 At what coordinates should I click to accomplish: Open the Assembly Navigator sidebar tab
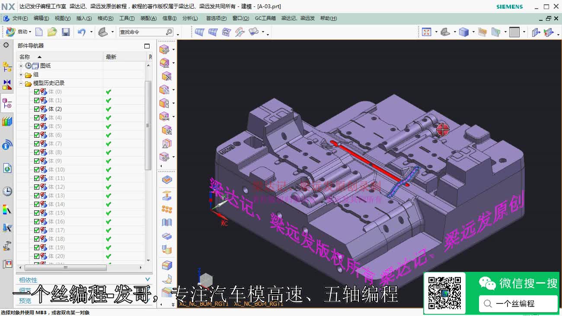7,67
